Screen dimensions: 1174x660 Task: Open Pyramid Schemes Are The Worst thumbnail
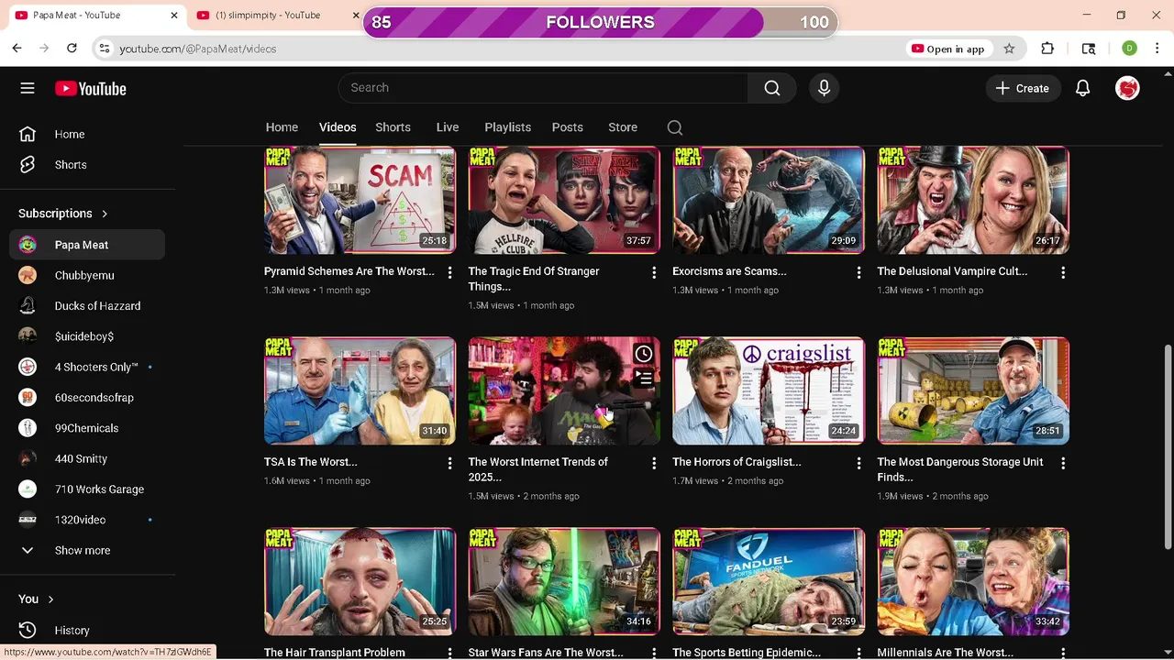click(360, 200)
